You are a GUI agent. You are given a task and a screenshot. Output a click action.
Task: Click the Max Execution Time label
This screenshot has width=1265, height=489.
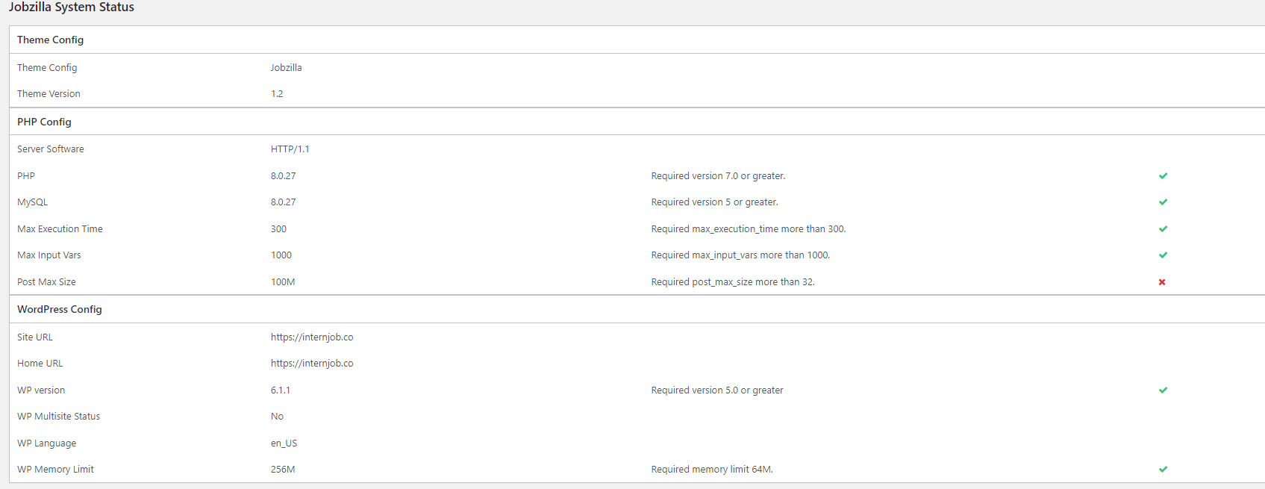60,229
